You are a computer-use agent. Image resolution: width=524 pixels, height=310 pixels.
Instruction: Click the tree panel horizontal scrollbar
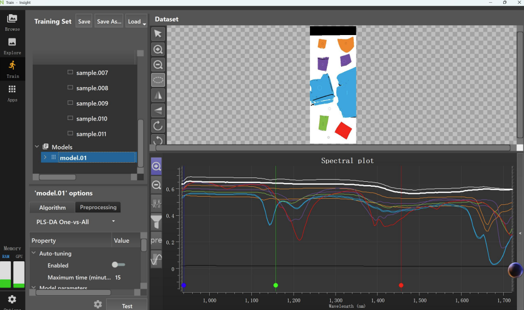(57, 177)
